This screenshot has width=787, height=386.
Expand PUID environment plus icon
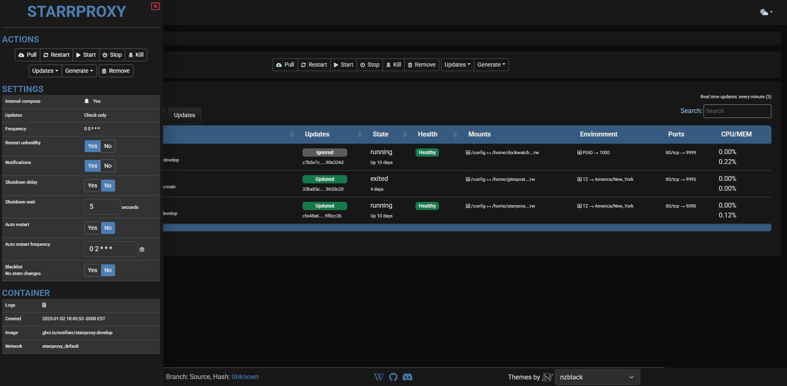[579, 153]
